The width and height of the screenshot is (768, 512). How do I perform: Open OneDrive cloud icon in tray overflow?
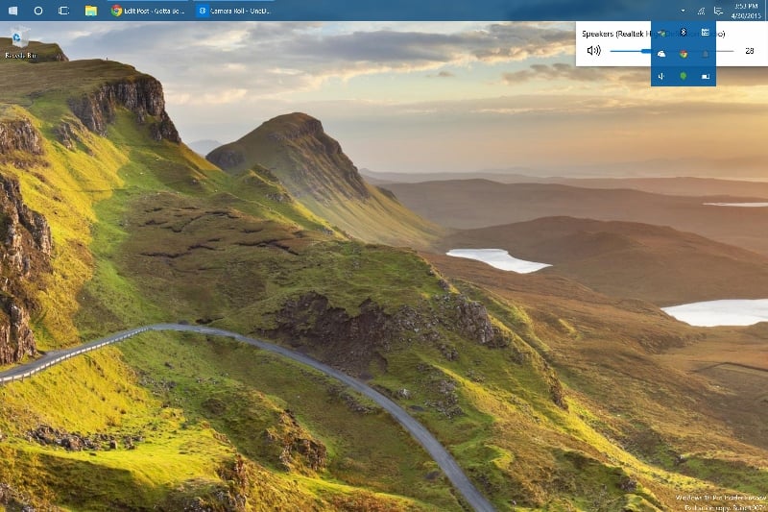pos(661,54)
